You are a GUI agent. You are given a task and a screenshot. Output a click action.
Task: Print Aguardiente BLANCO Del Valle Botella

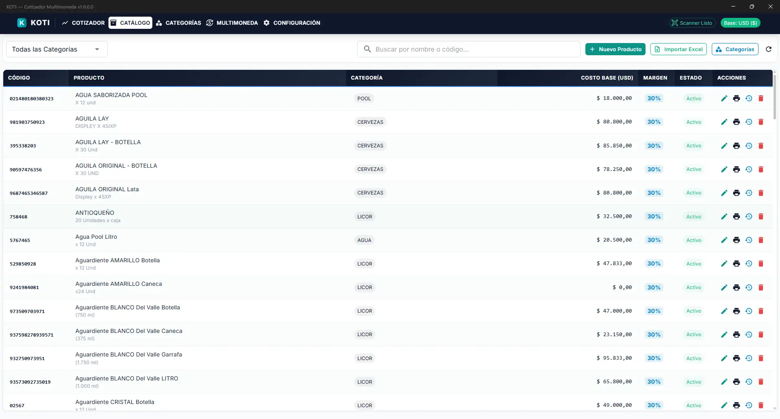tap(737, 311)
